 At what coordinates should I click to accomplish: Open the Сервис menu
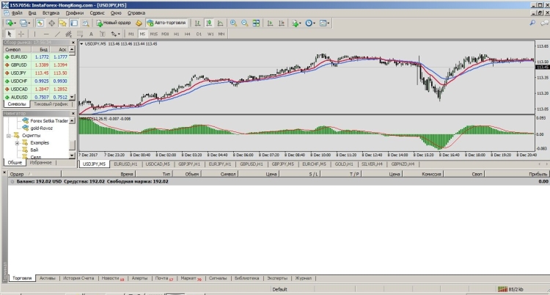(x=97, y=13)
